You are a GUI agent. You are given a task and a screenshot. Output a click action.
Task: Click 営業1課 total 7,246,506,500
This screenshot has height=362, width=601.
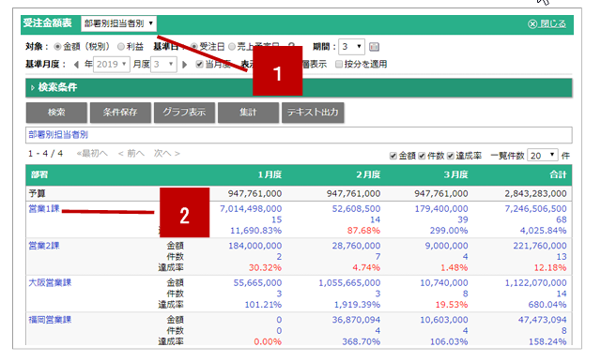click(x=535, y=209)
